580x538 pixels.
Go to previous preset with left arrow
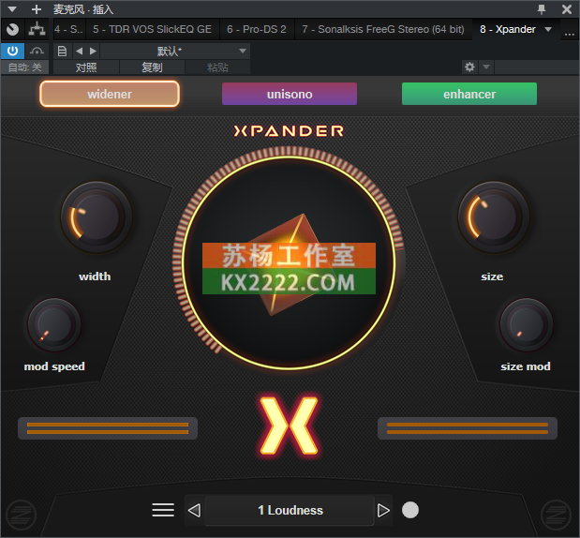79,51
